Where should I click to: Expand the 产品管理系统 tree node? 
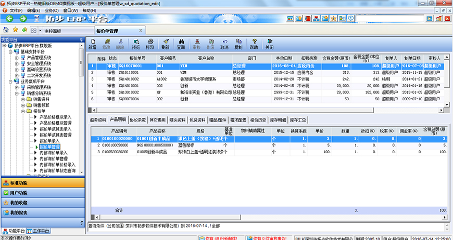point(17,58)
